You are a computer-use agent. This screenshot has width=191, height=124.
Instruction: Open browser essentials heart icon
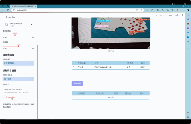pos(172,10)
